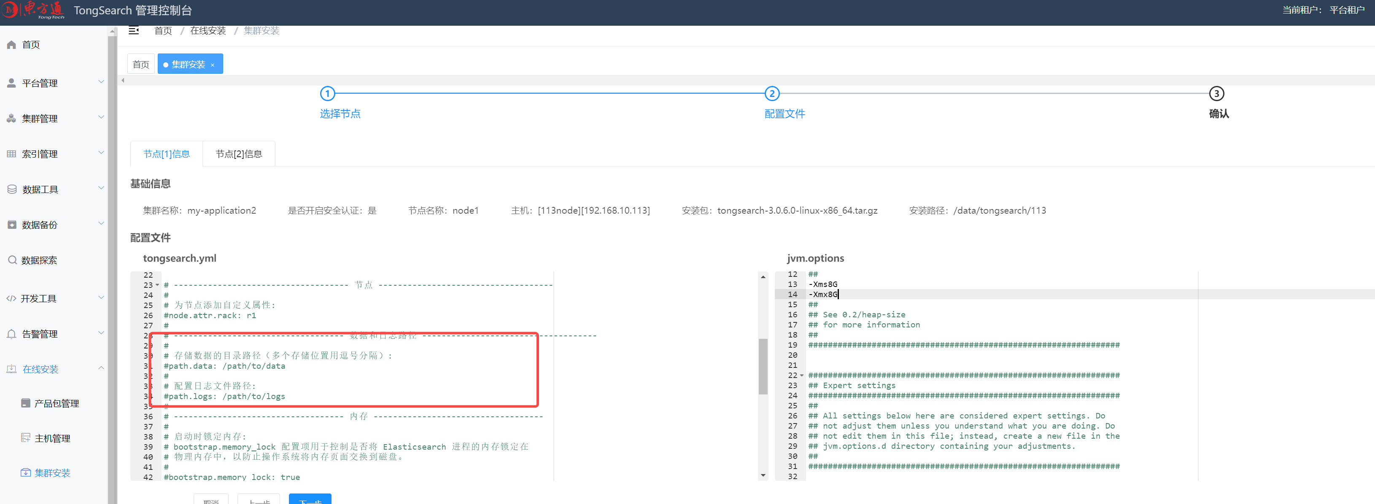Image resolution: width=1375 pixels, height=504 pixels.
Task: Expand 集群管理 menu chevron
Action: click(101, 117)
